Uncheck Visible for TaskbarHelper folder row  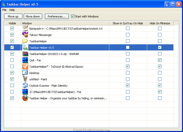click(x=12, y=41)
